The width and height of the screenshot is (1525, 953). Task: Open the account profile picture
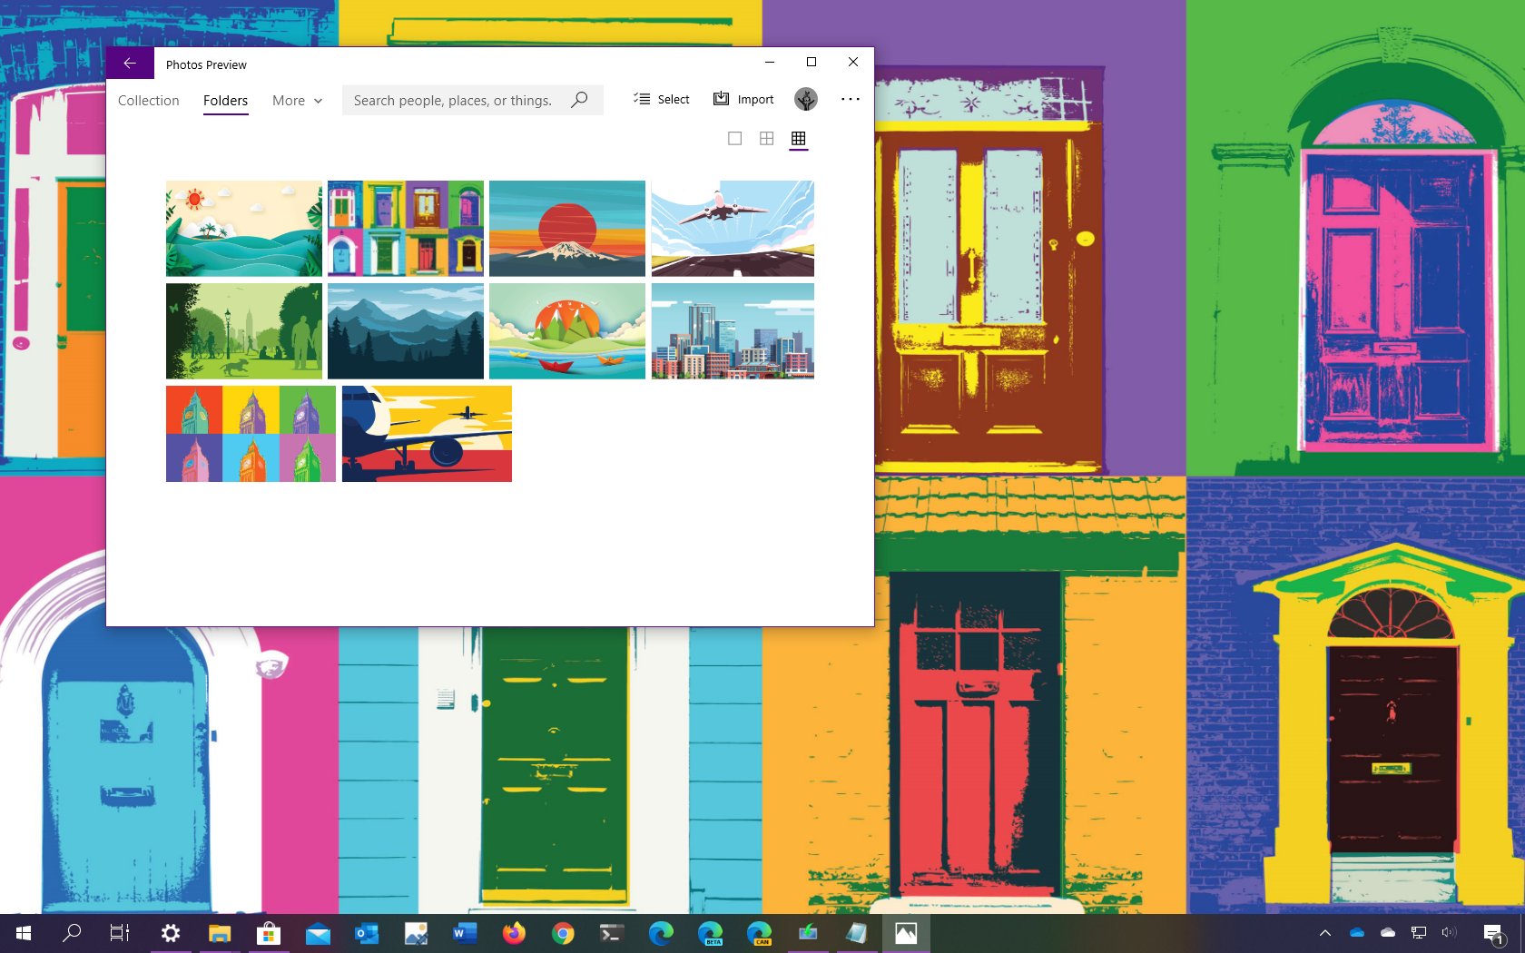tap(805, 99)
